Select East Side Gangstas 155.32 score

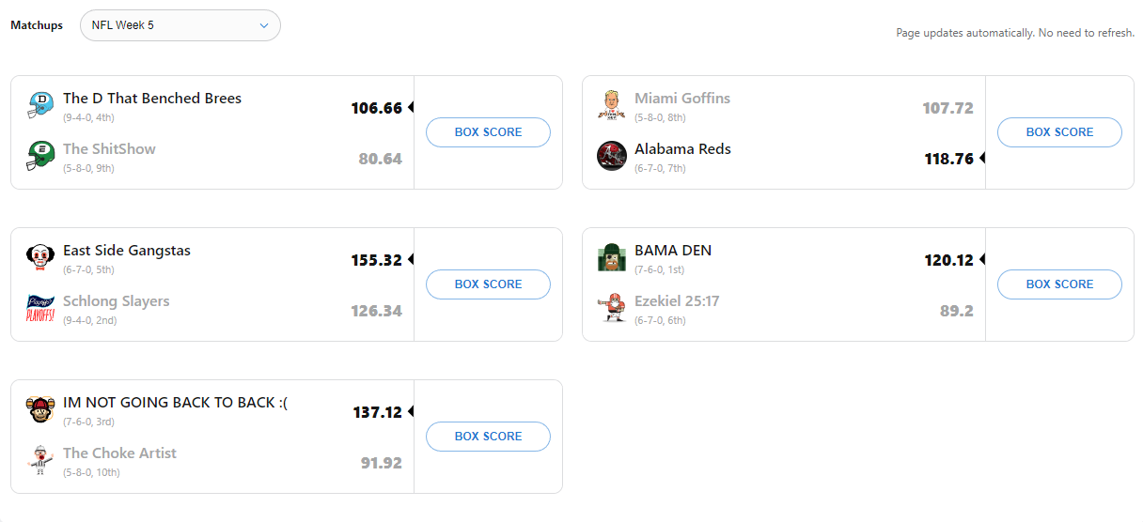tap(376, 260)
